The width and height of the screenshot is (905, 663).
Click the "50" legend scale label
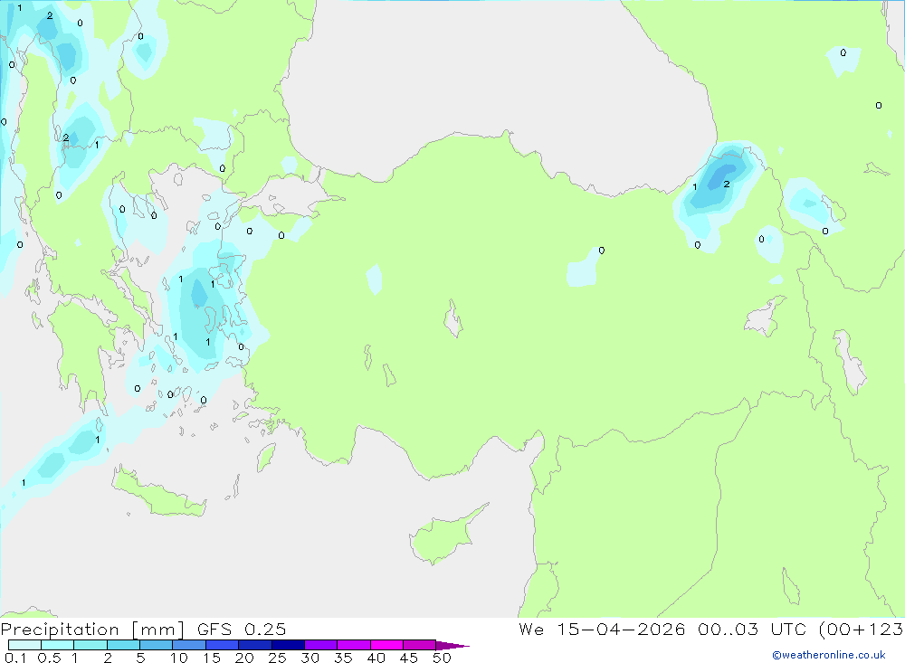coord(443,658)
